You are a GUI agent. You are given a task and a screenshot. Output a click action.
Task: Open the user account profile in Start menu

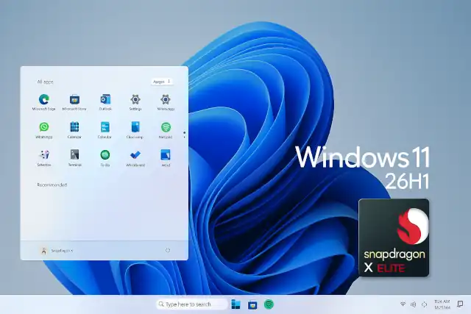57,250
